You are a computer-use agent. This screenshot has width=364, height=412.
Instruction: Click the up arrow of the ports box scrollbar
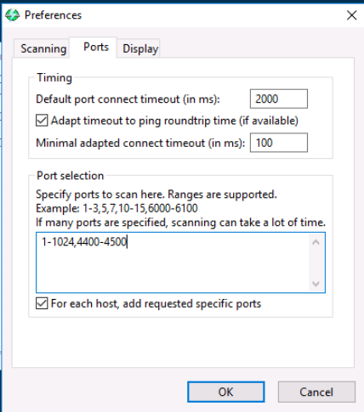pos(316,242)
